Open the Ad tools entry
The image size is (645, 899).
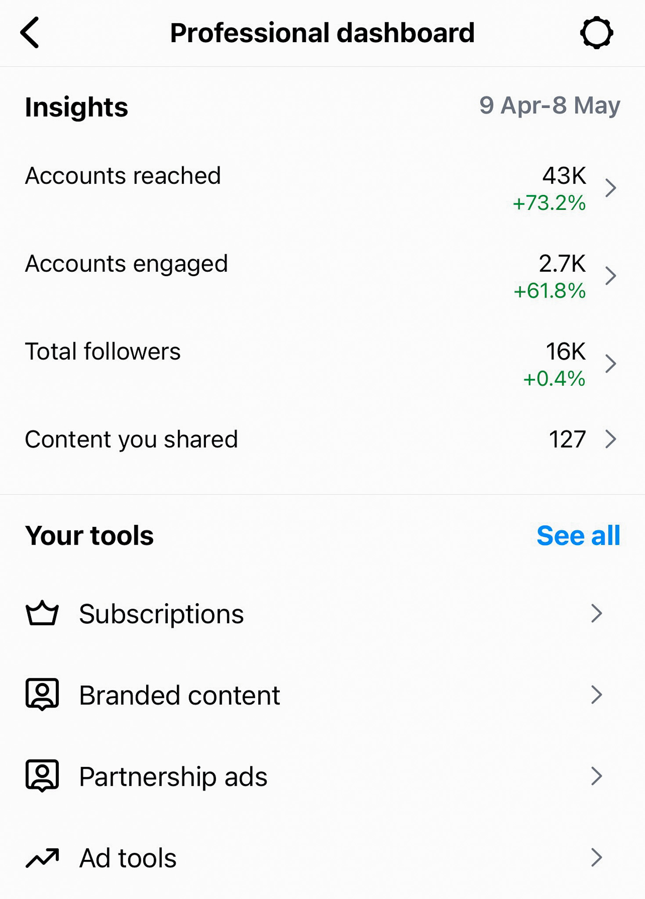322,858
